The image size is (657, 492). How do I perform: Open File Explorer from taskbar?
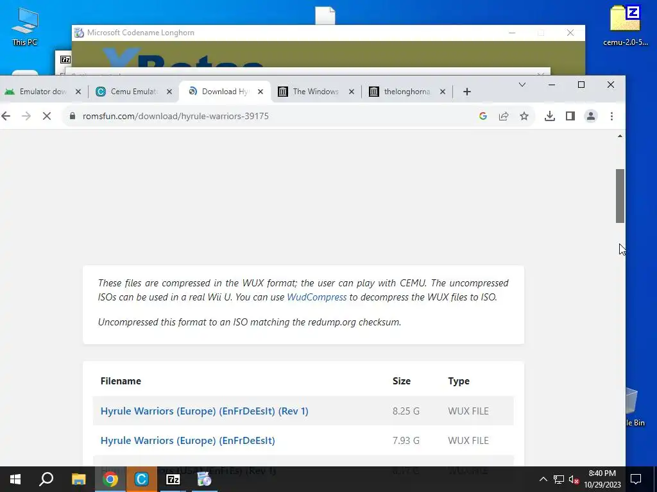point(78,479)
